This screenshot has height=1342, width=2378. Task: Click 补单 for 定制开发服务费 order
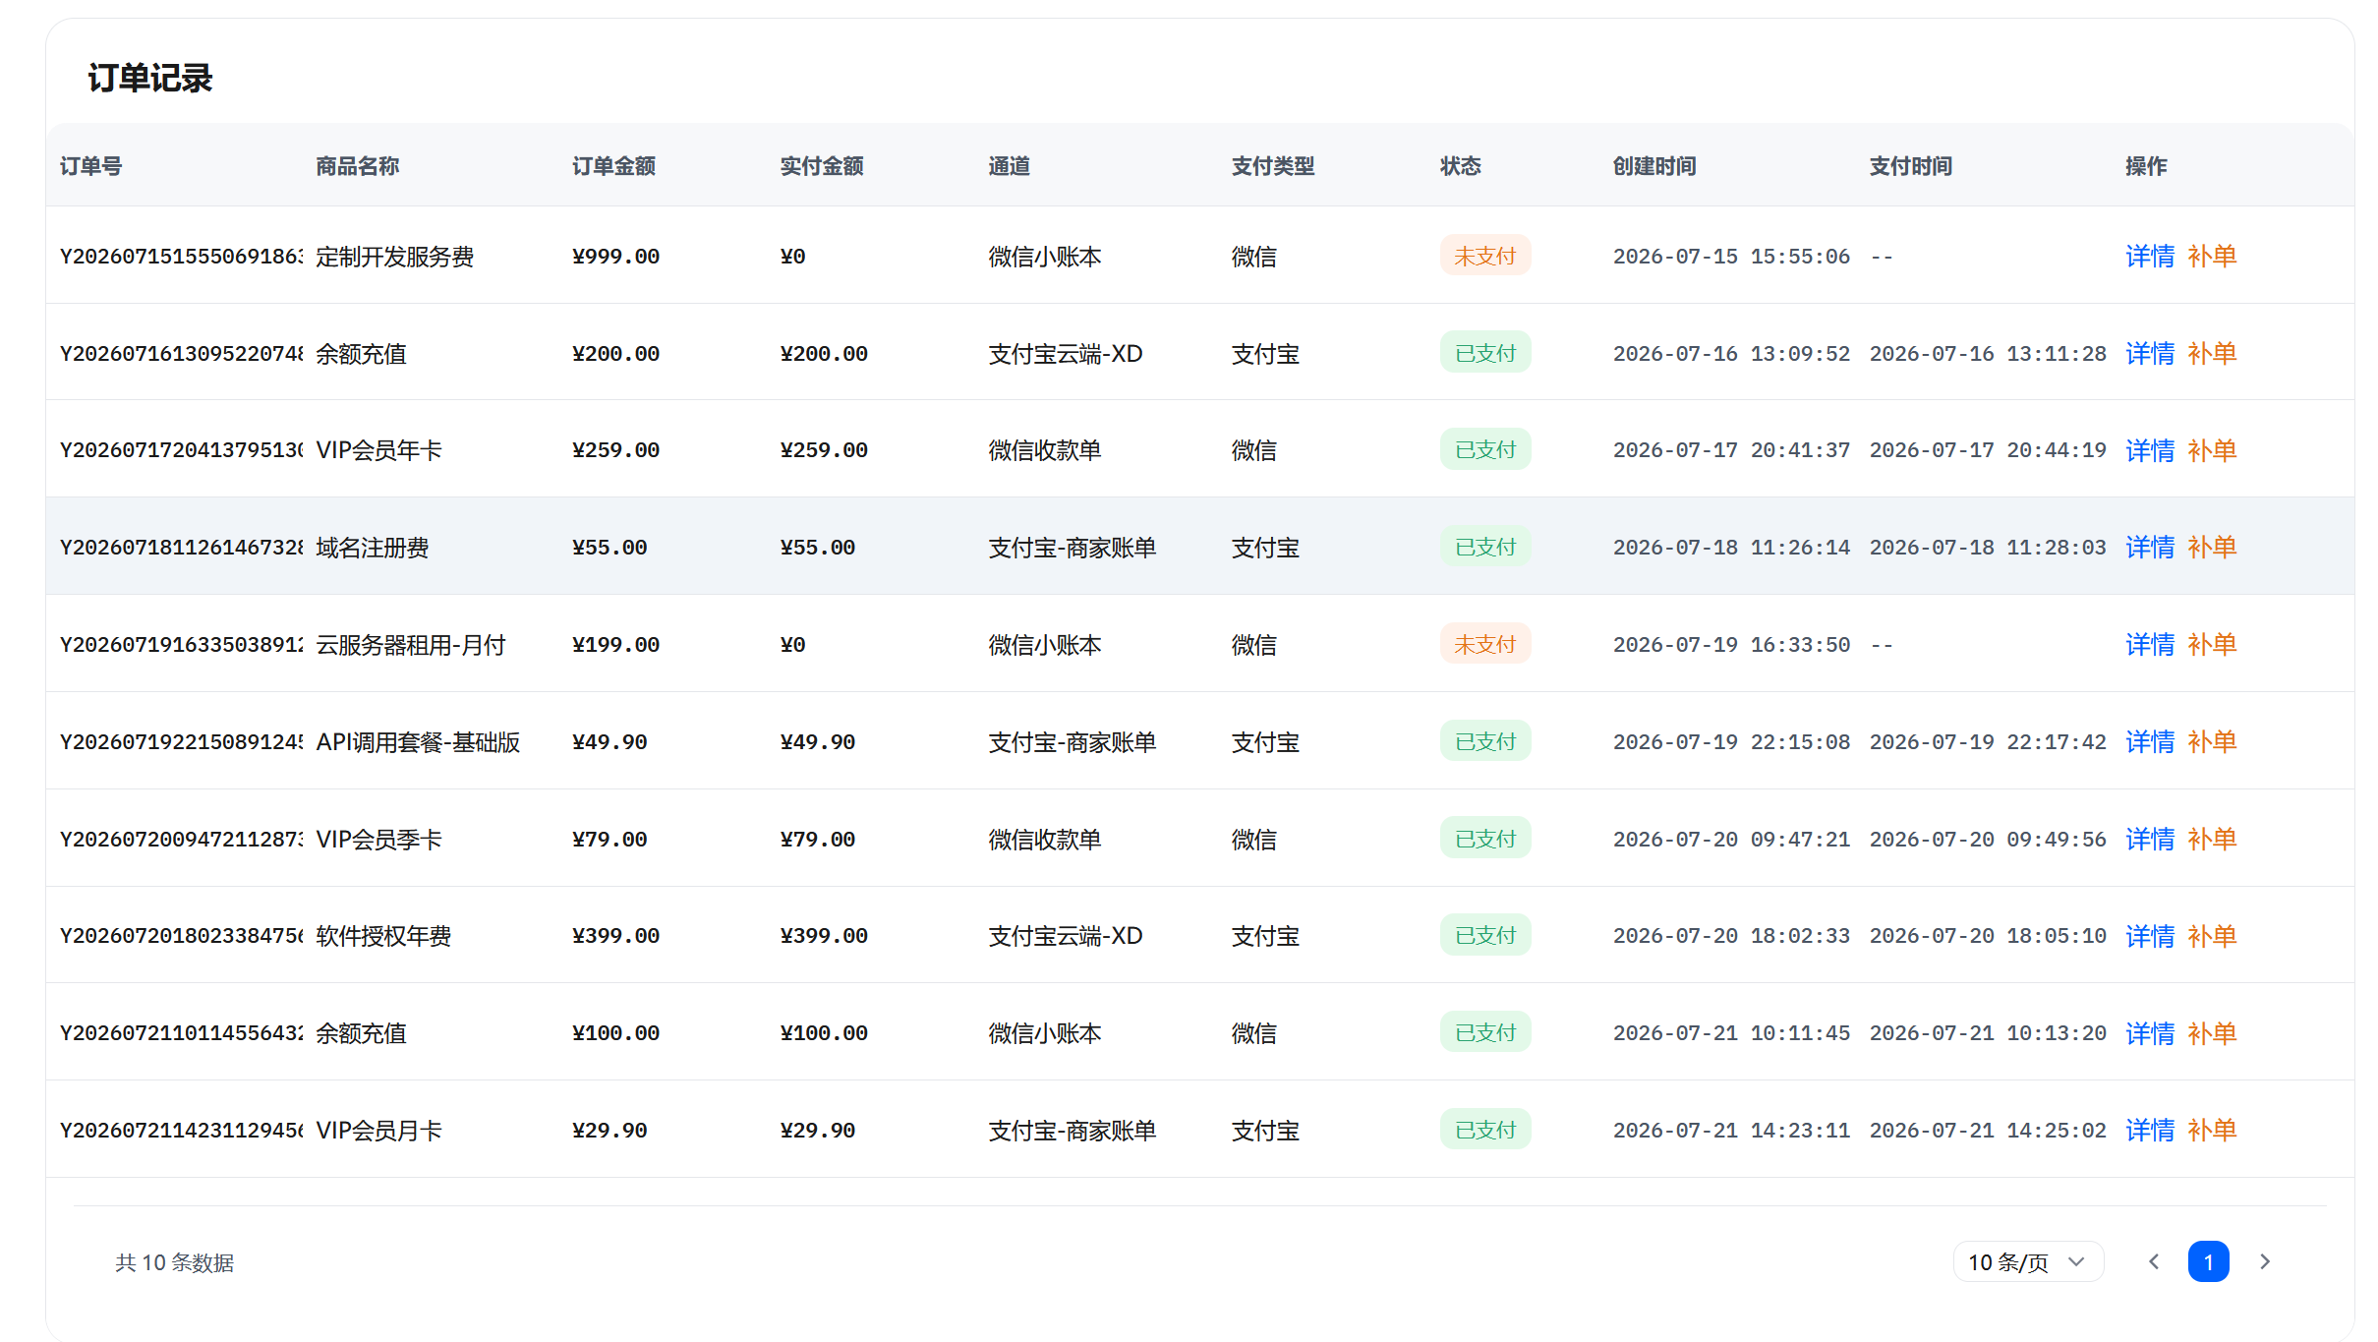click(2212, 256)
